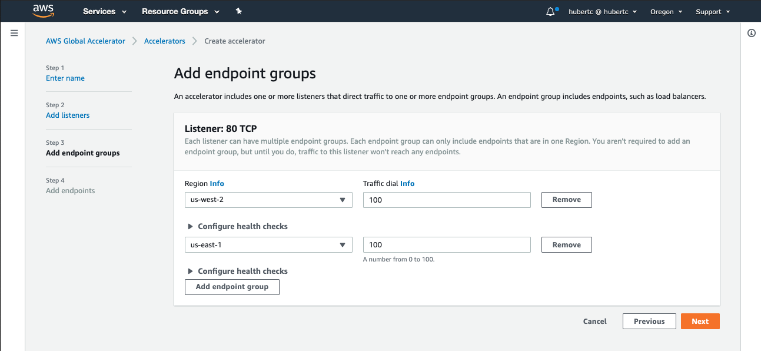
Task: Click the Step 3 Add endpoint groups label
Action: coord(83,153)
